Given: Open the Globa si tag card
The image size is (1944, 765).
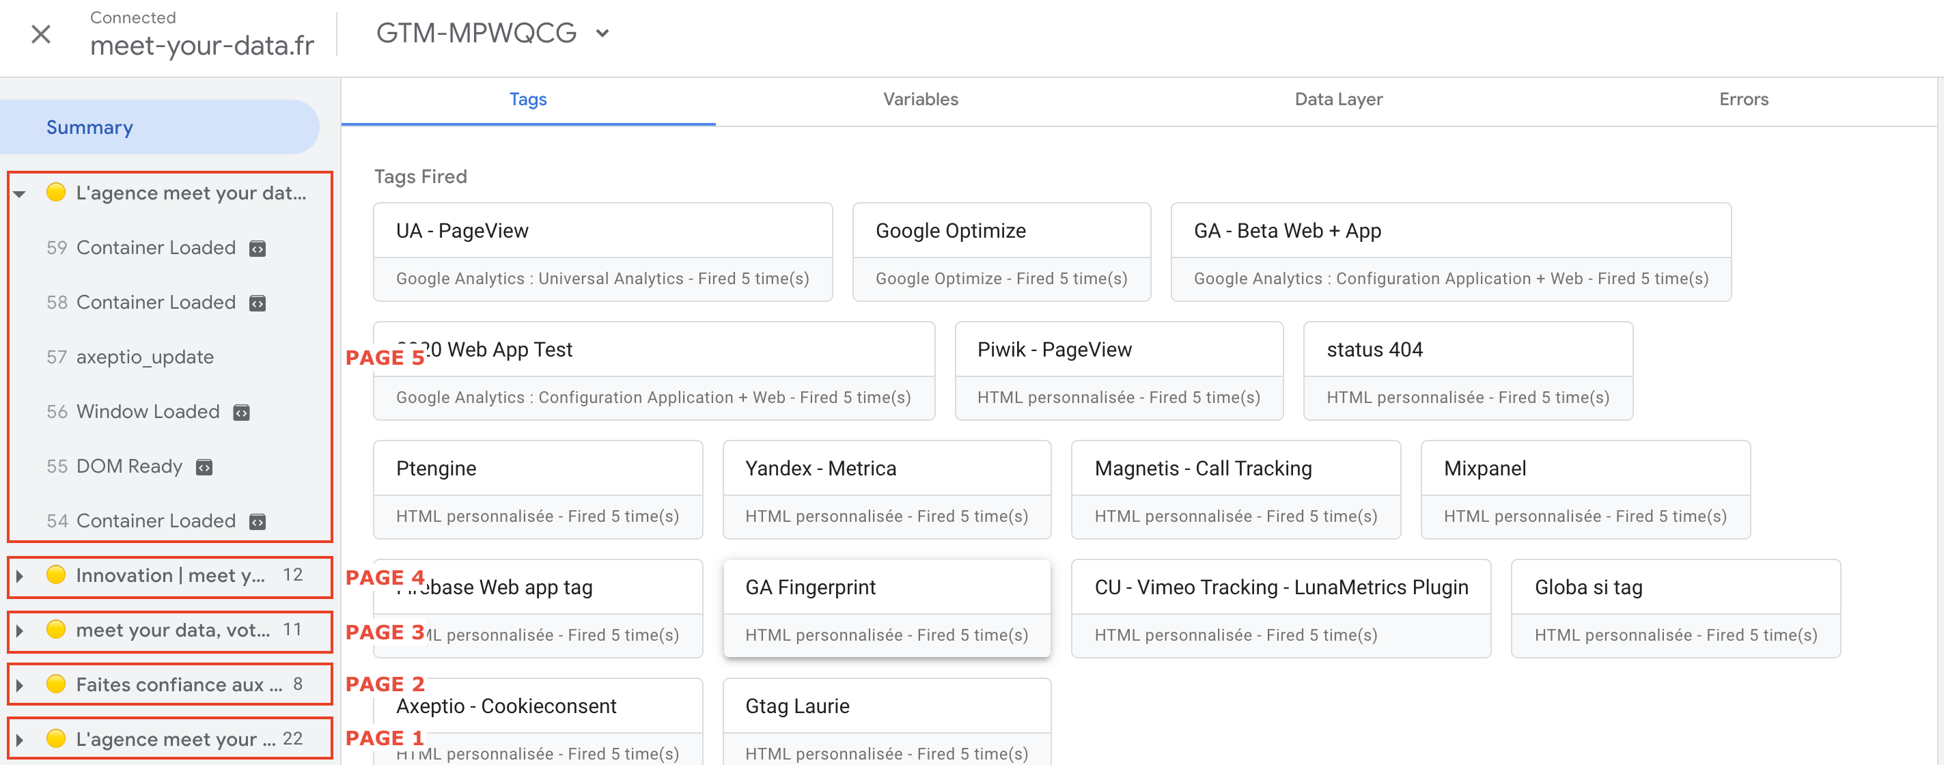Looking at the screenshot, I should click(x=1676, y=609).
